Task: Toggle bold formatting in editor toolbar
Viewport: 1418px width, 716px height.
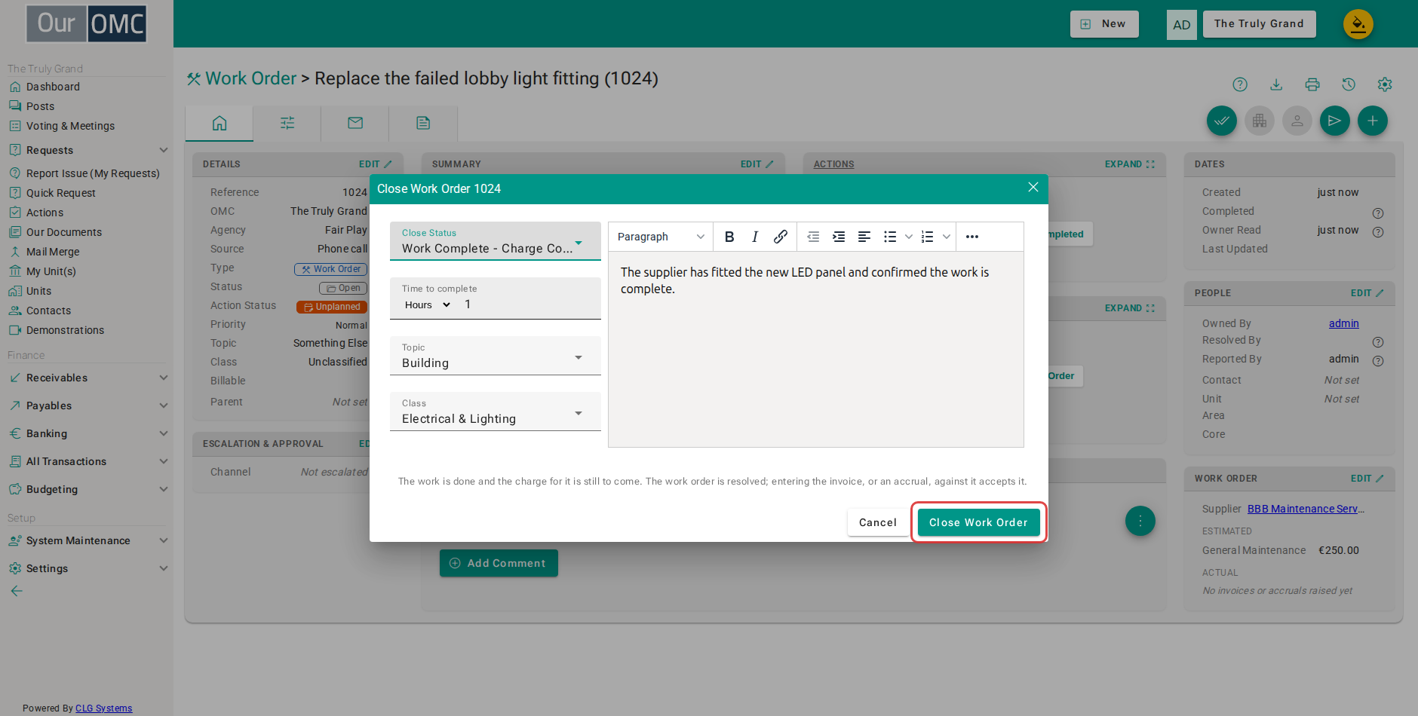Action: (729, 237)
